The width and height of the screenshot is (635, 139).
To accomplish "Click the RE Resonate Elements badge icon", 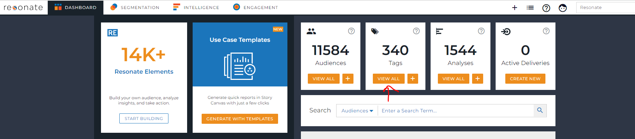I will click(x=112, y=33).
